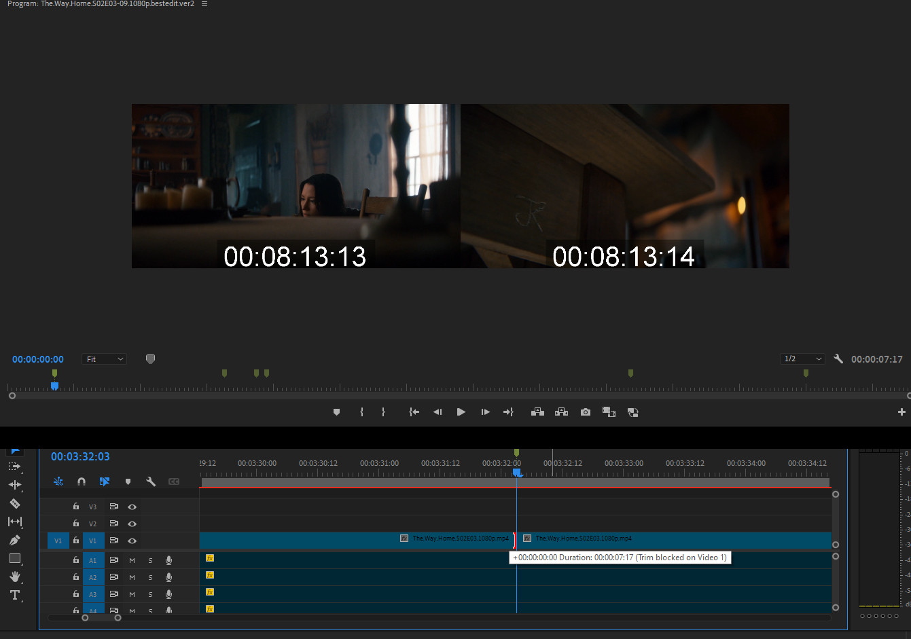Add a marker from timeline header
This screenshot has width=911, height=639.
(x=128, y=481)
